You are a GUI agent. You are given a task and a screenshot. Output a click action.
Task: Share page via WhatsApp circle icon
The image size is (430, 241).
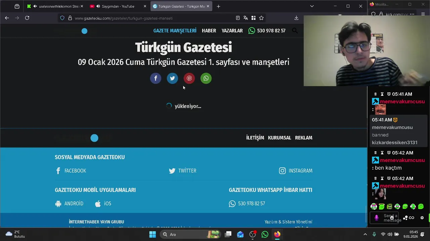click(x=206, y=78)
